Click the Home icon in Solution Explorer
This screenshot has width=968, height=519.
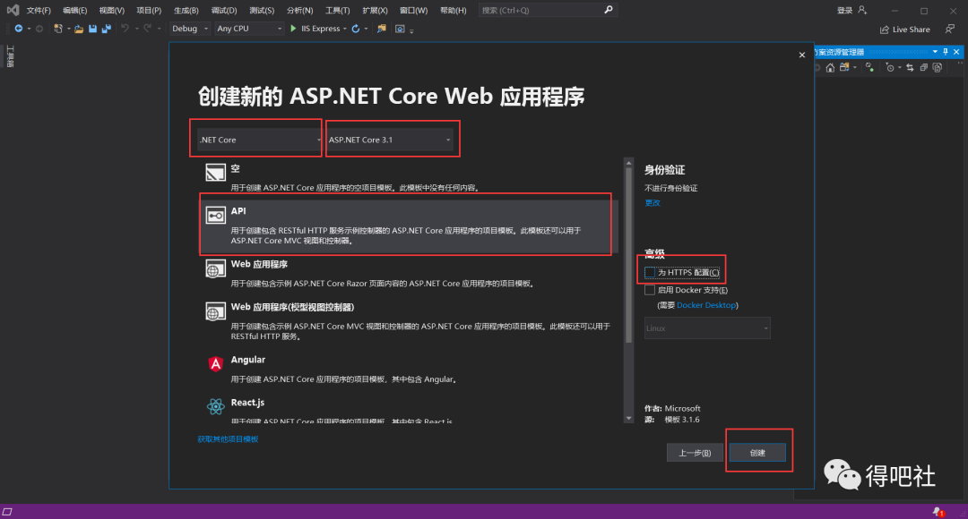coord(830,68)
